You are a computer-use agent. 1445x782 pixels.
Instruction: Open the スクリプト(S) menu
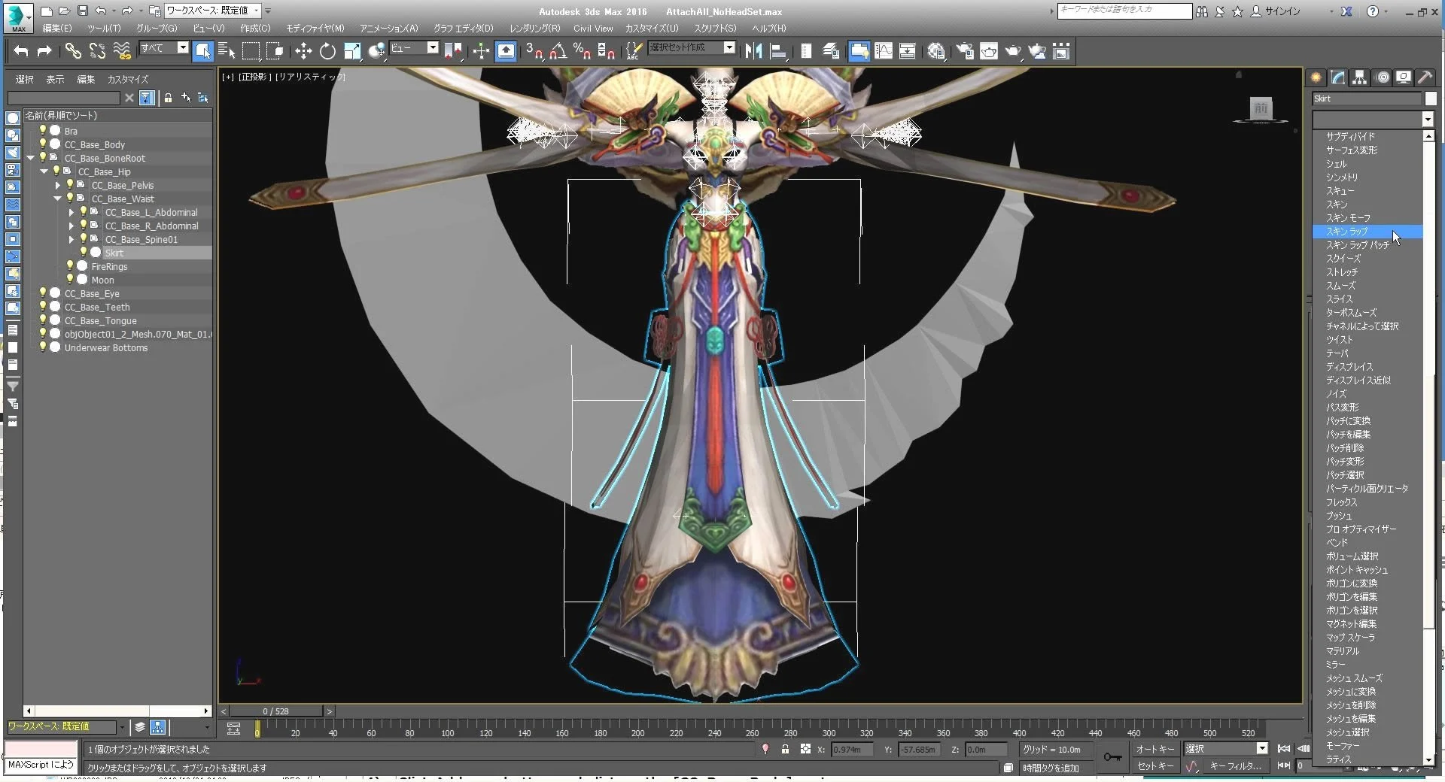click(715, 29)
